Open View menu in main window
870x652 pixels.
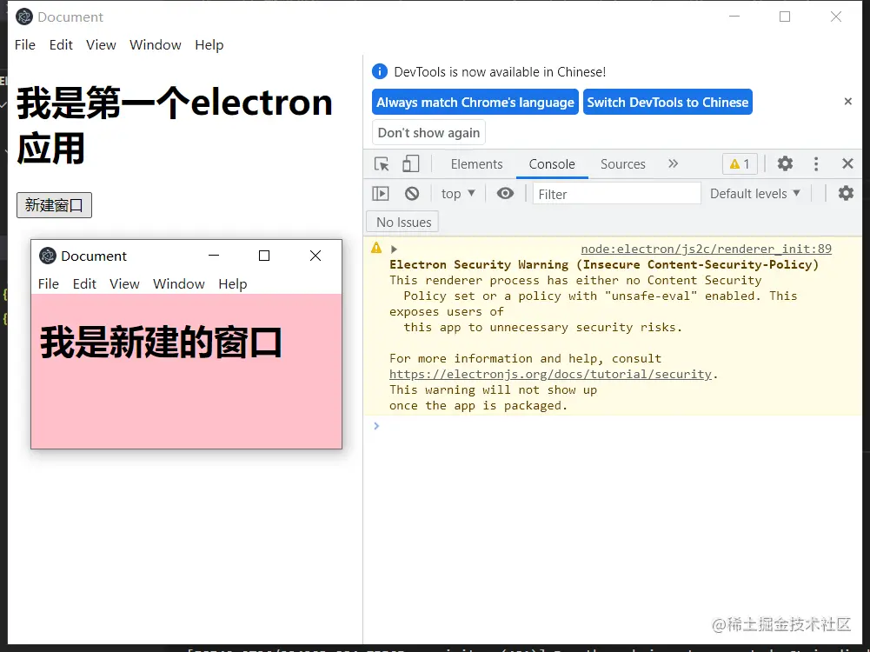(101, 45)
